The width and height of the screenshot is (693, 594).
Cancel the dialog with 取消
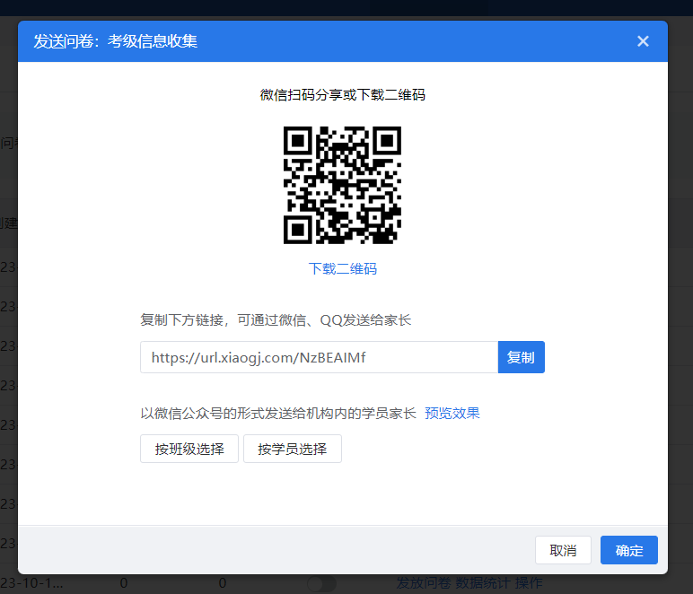click(x=563, y=550)
